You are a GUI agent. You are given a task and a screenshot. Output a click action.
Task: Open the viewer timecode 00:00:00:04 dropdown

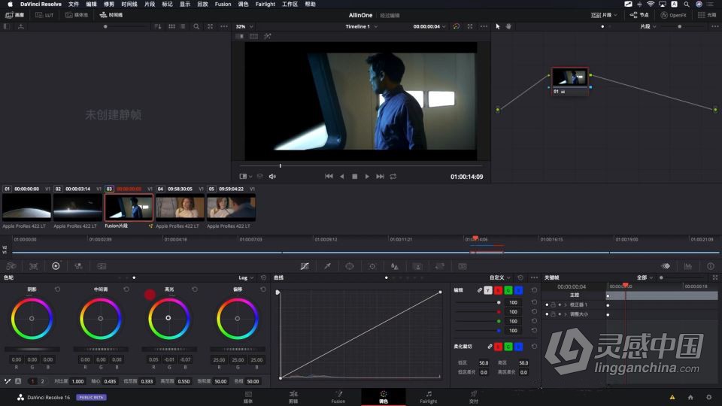[429, 26]
